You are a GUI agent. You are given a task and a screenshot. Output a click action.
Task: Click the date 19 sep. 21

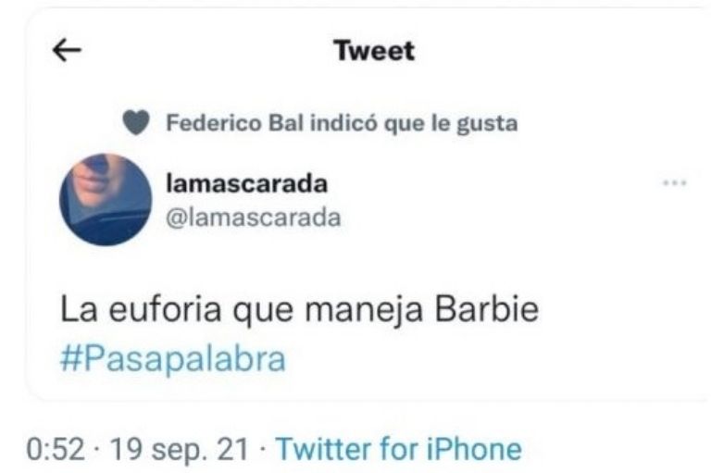pos(180,450)
